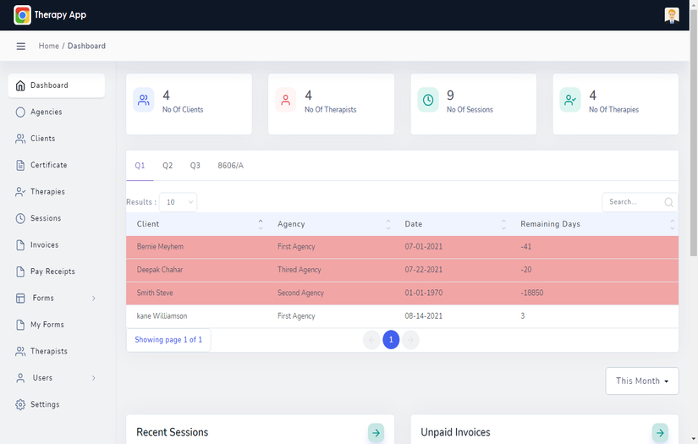Click the date 08-14-2021 cell

[x=424, y=316]
